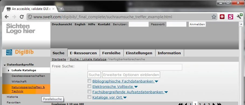Click the browser back arrow
Image resolution: width=245 pixels, height=105 pixels.
click(6, 17)
